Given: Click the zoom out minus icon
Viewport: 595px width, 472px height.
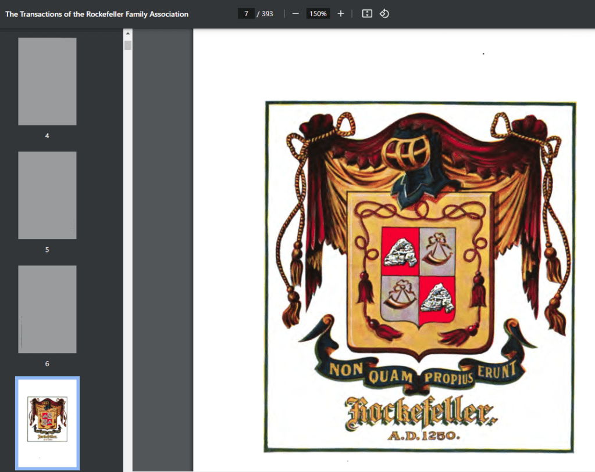Looking at the screenshot, I should [295, 14].
